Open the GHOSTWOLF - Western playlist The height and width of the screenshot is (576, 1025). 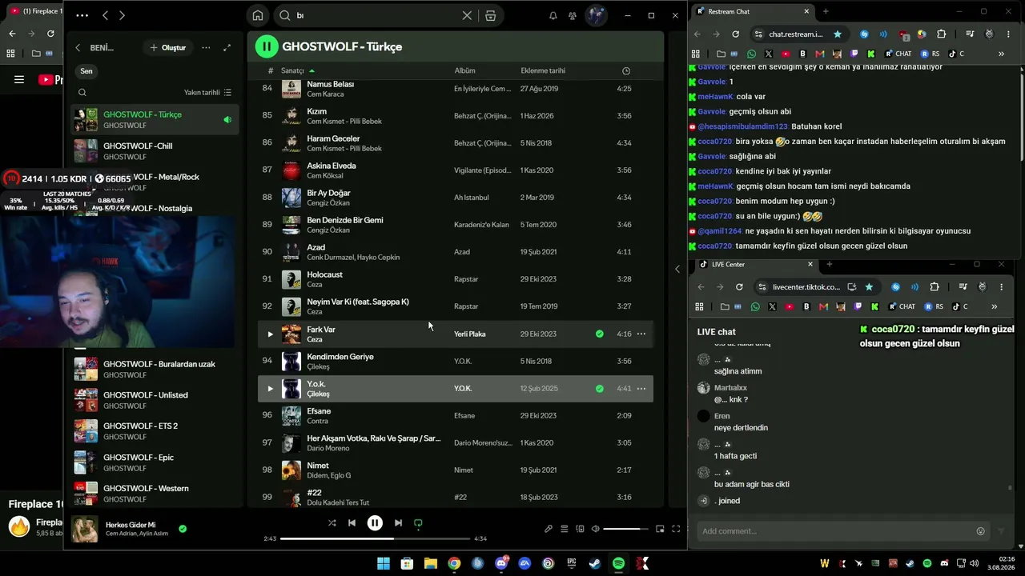point(155,494)
